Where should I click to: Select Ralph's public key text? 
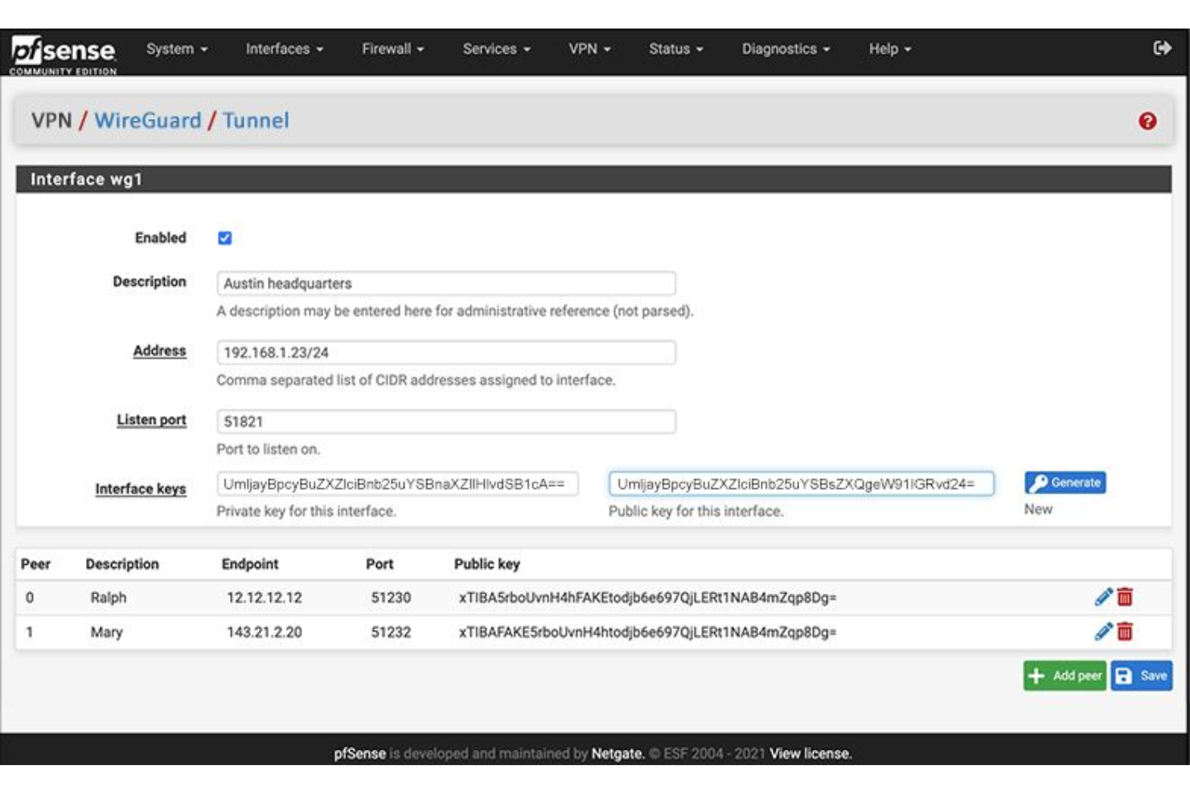click(648, 598)
